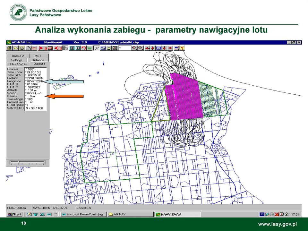The width and height of the screenshot is (308, 231).
Task: Switch to the Output 2 tab
Action: 18,56
